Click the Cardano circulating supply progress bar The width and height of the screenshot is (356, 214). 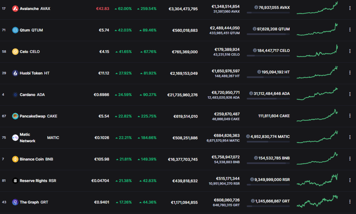pos(268,99)
